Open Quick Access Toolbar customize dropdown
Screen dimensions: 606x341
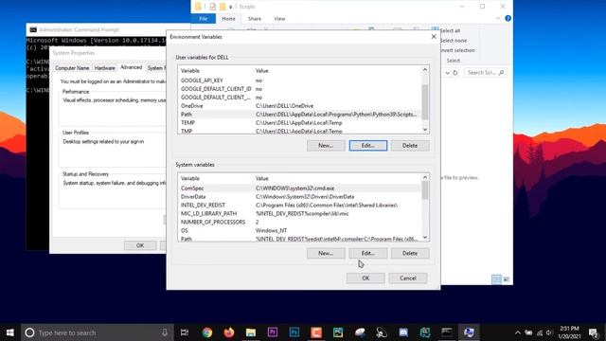231,7
